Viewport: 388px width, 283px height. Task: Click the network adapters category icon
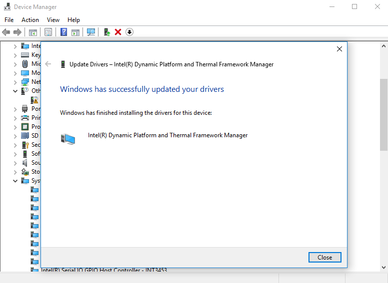point(25,82)
